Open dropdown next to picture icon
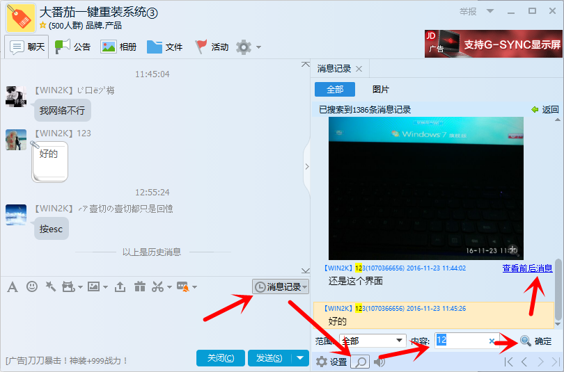Image resolution: width=564 pixels, height=372 pixels. click(105, 287)
